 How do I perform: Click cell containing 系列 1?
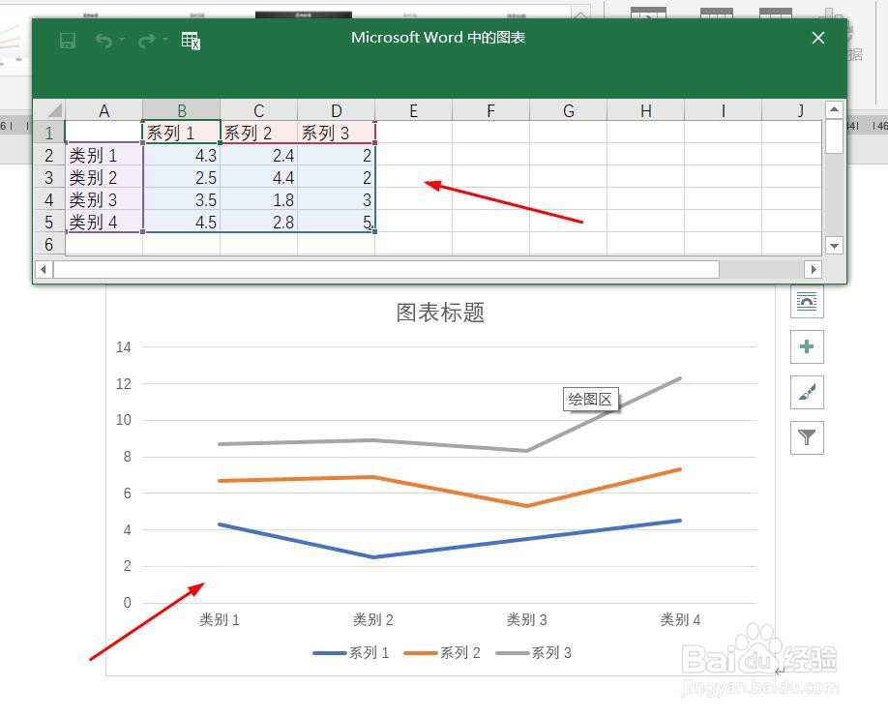(x=181, y=132)
